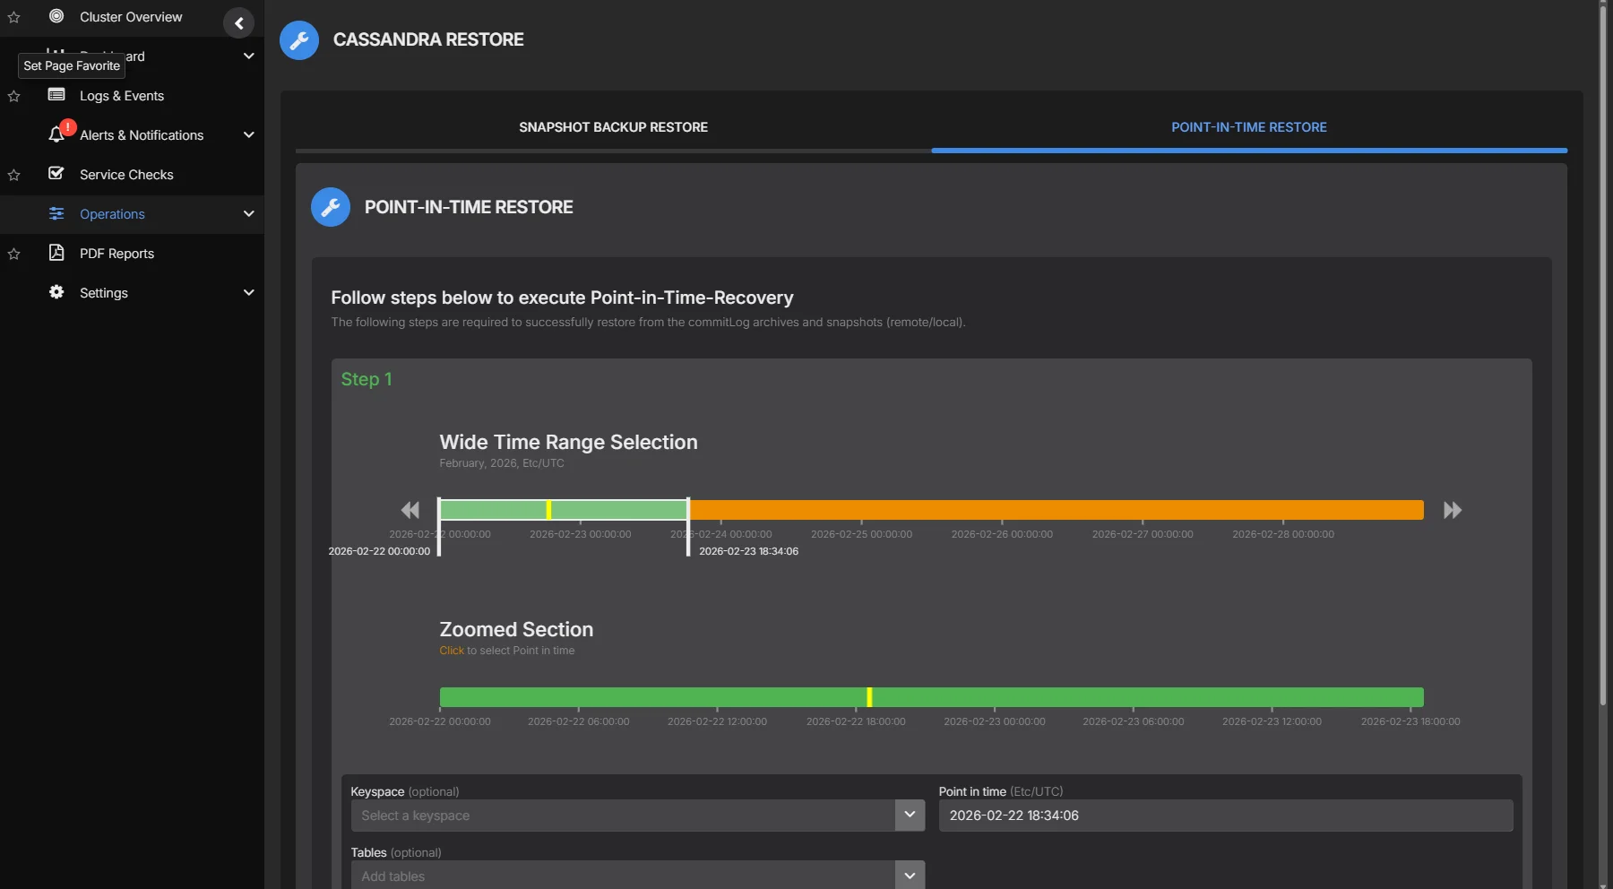Select the Point-in-Time Restore tab
Screen dimensions: 1613x889
[1248, 127]
